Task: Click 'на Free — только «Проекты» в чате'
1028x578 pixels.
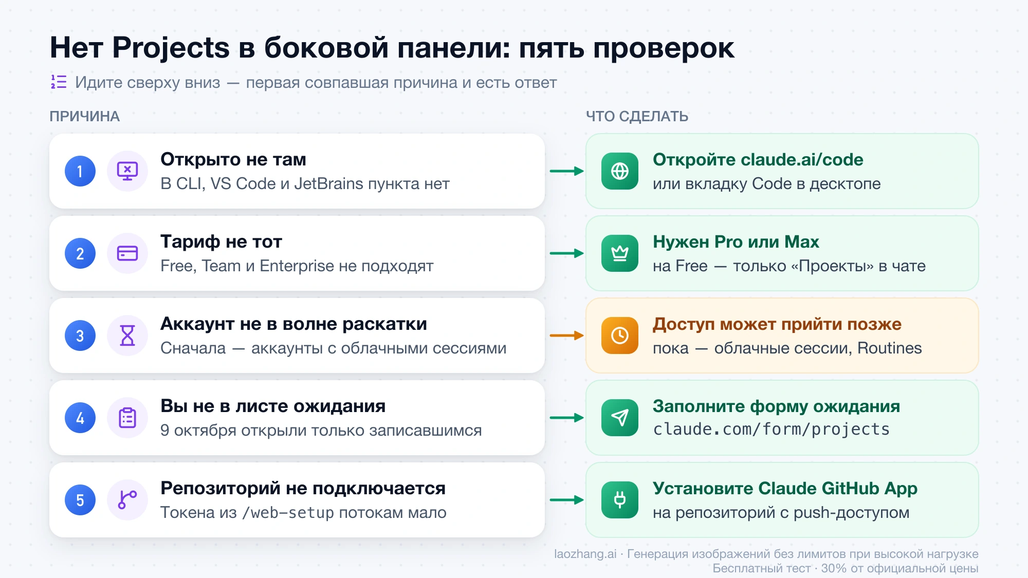Action: pos(789,266)
